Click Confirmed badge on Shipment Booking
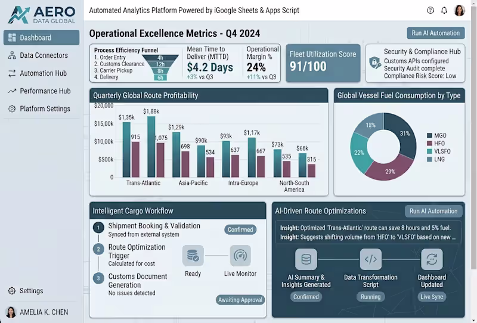This screenshot has width=477, height=323. (x=240, y=229)
